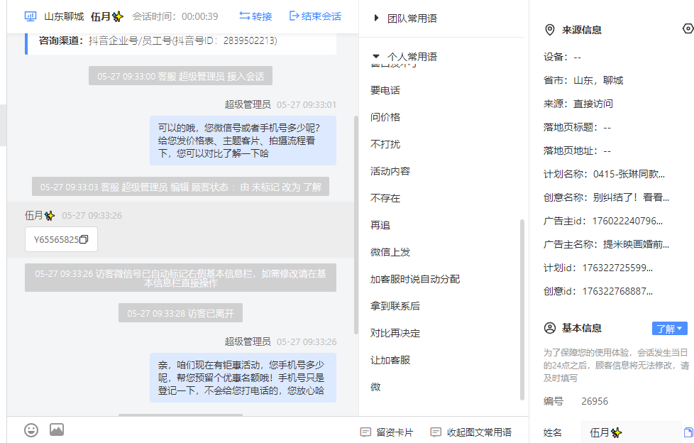Open the emoji picker
The width and height of the screenshot is (694, 443).
click(31, 430)
